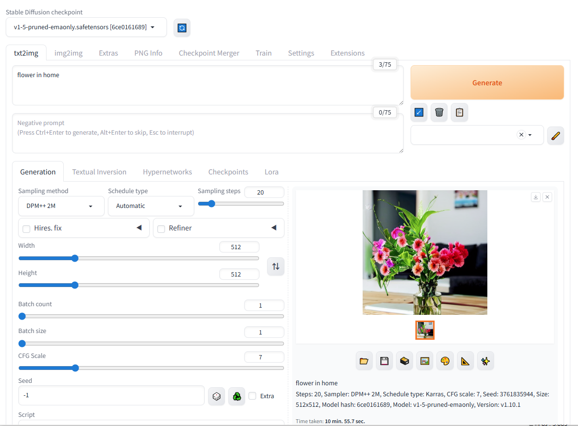Download the generated image
The width and height of the screenshot is (578, 426).
(x=536, y=197)
